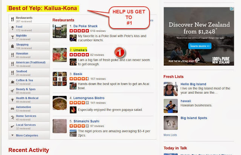The width and height of the screenshot is (241, 155).
Task: Click the More Lists link
Action: [170, 135]
